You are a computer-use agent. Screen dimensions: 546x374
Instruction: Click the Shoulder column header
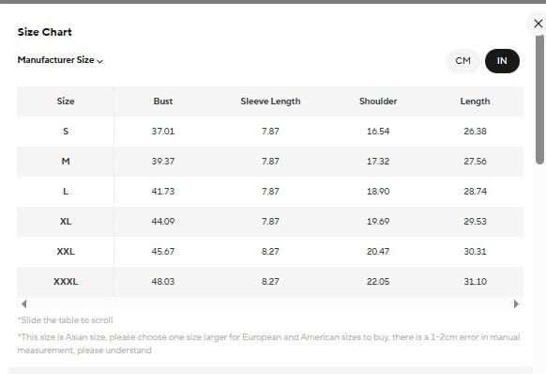[x=378, y=101]
